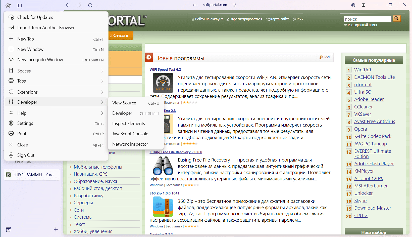Toggle the sidebar panel icon
Viewport: 412px width, 237px height.
click(x=19, y=5)
